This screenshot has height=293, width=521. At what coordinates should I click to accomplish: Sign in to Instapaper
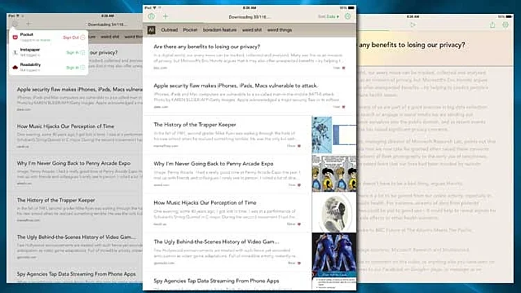point(72,51)
